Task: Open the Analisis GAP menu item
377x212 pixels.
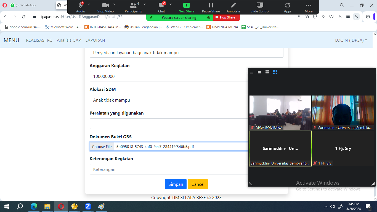Action: [x=69, y=40]
